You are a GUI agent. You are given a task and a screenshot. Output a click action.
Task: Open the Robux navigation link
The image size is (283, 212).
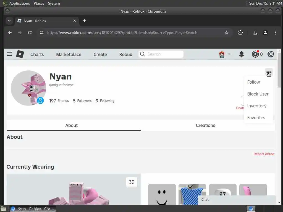pos(126,54)
